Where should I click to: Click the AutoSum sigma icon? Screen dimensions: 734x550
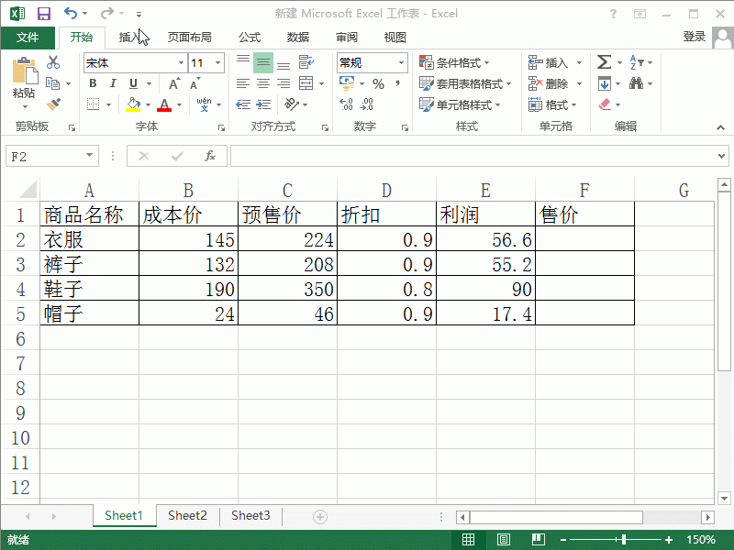(x=605, y=62)
